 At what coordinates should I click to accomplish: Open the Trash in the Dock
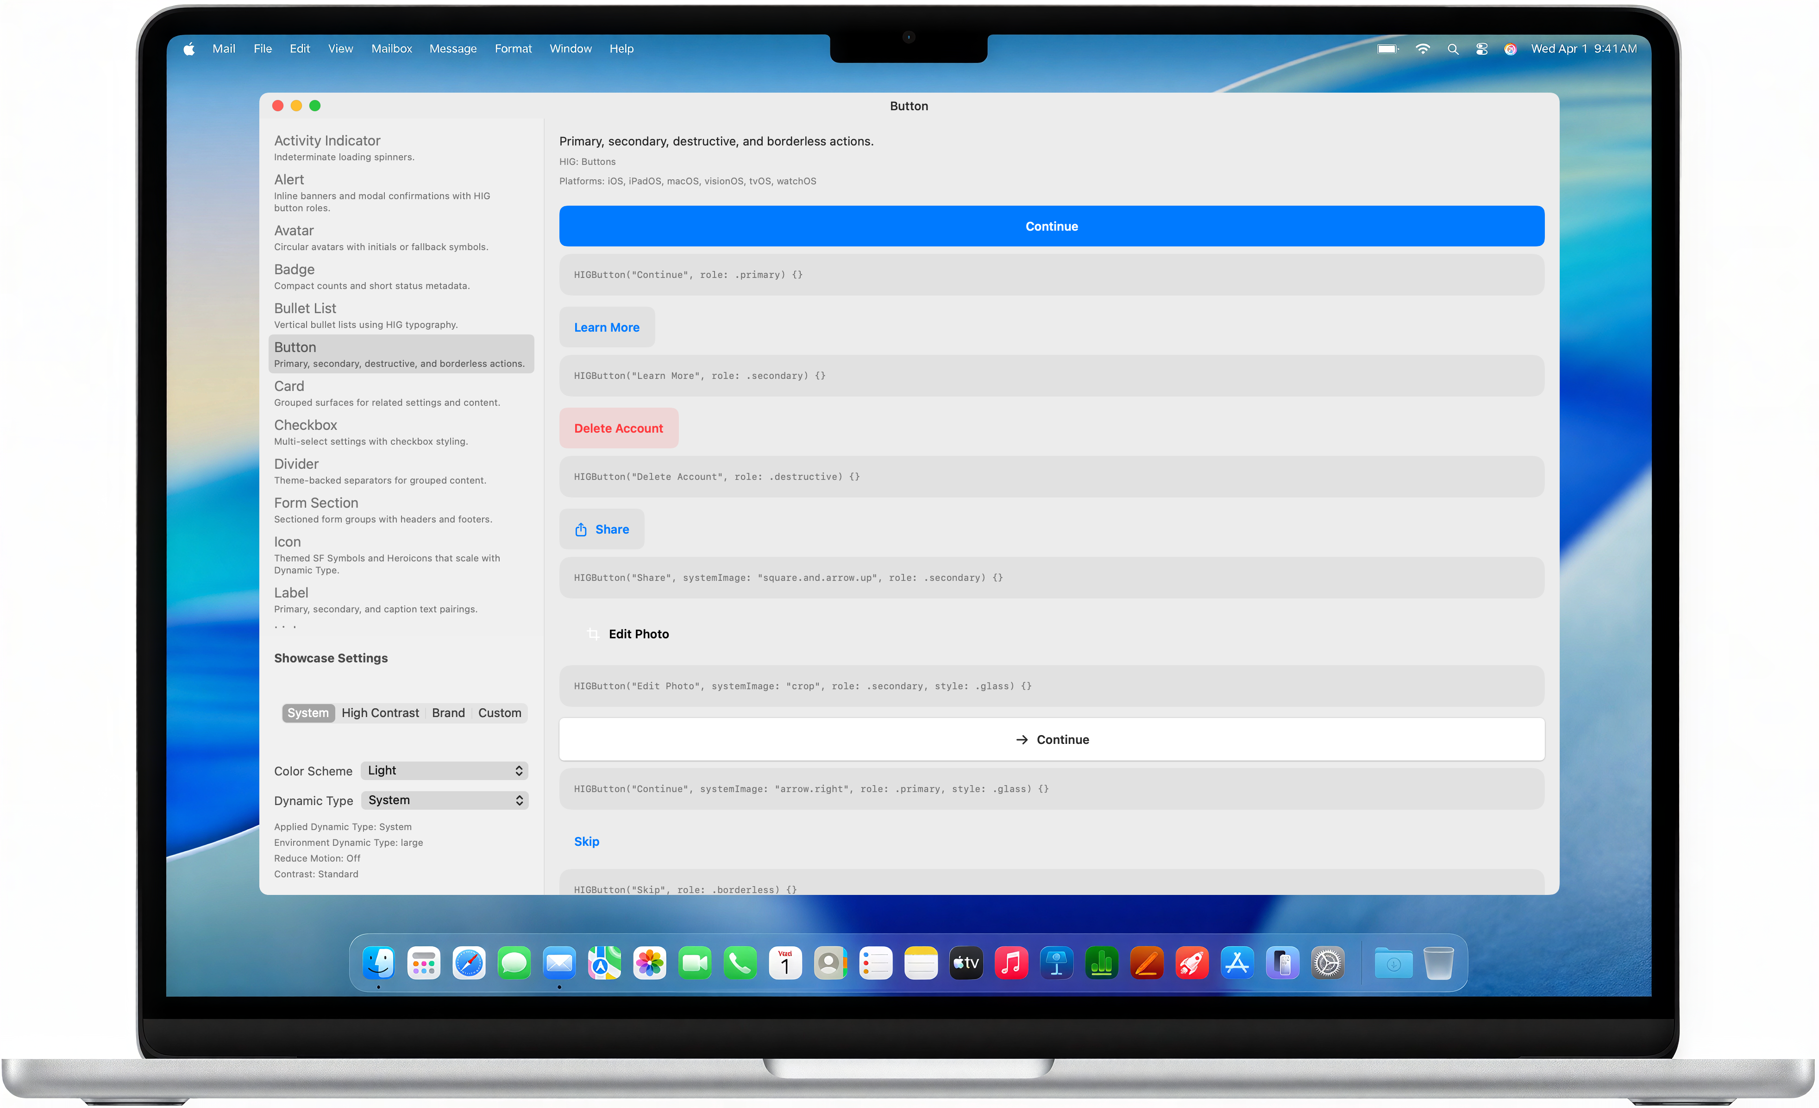1439,963
